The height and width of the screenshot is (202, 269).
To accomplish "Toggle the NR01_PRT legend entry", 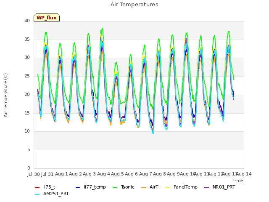I will (220, 187).
